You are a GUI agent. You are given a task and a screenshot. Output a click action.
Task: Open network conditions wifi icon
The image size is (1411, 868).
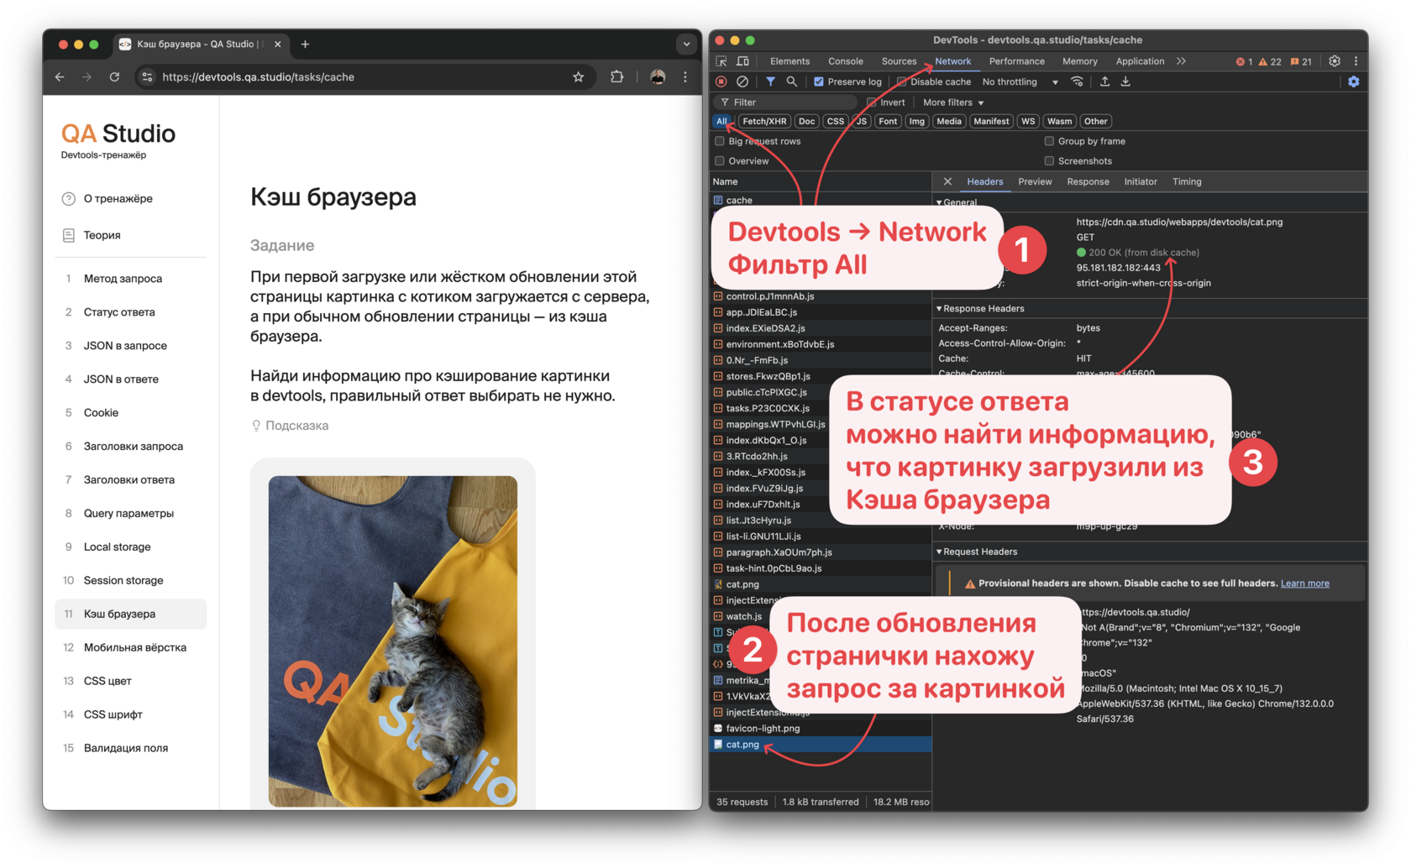[x=1077, y=81]
